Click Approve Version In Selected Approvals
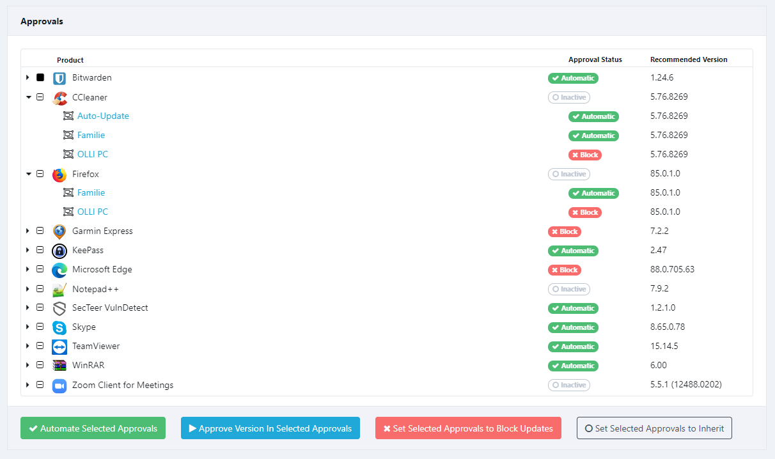775x459 pixels. click(270, 428)
